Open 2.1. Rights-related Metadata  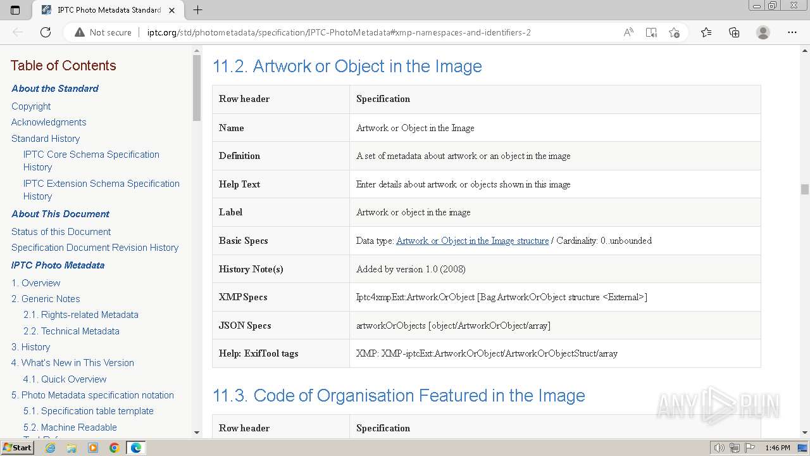81,315
